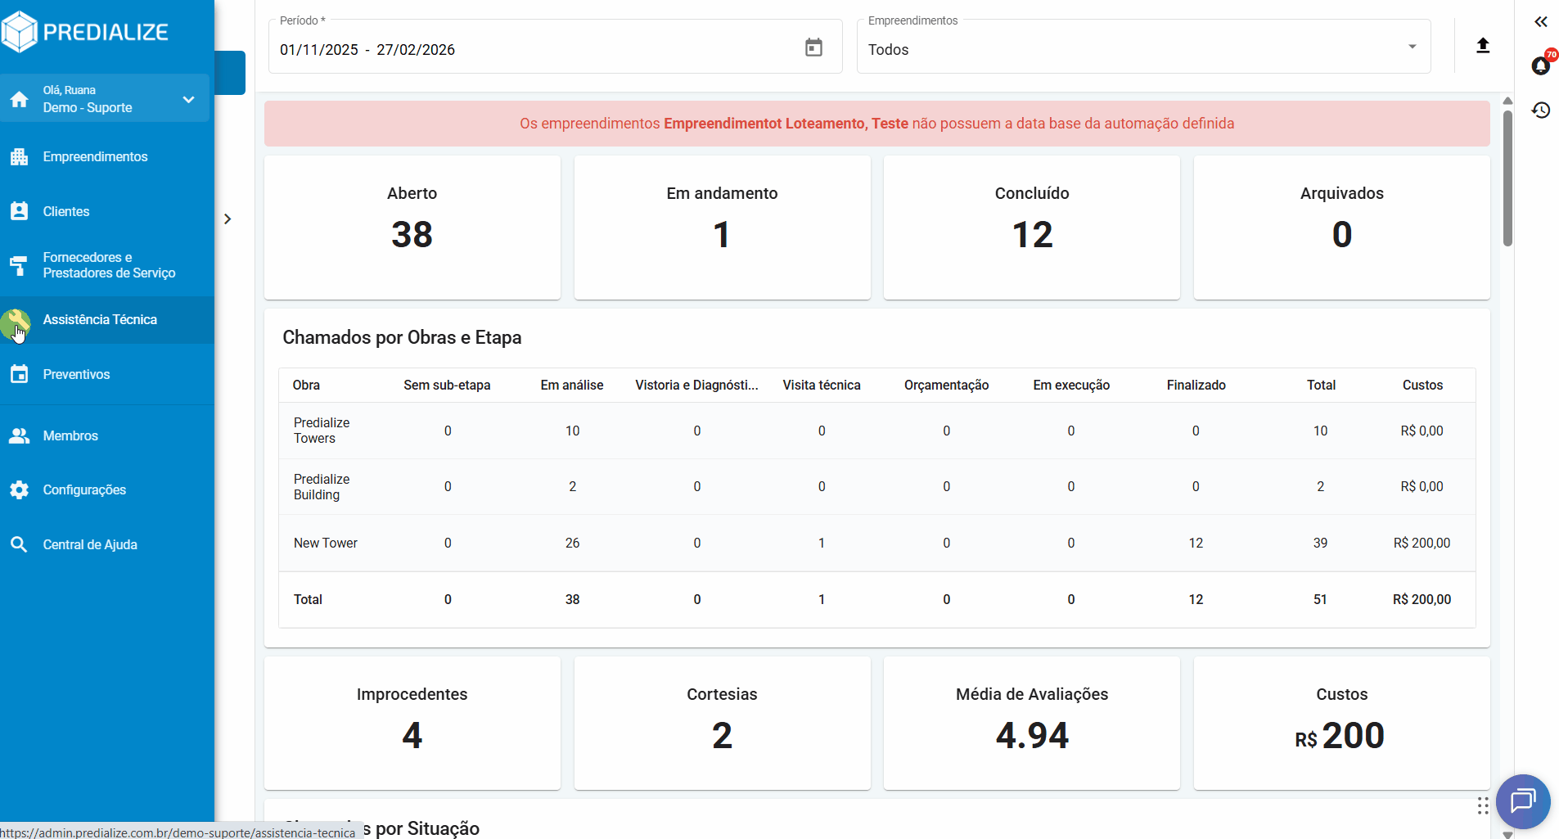Open the chat support bubble
Viewport: 1559px width, 839px height.
coord(1522,801)
